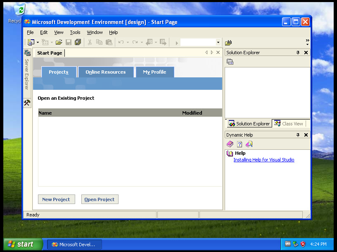Pin toggle on Solution Explorer panel
337x252 pixels.
click(298, 53)
